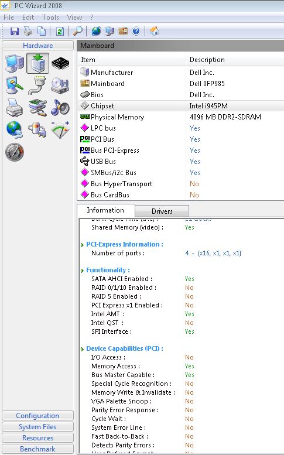This screenshot has height=455, width=284.
Task: Click the two-computers toolbar icon
Action: click(110, 31)
